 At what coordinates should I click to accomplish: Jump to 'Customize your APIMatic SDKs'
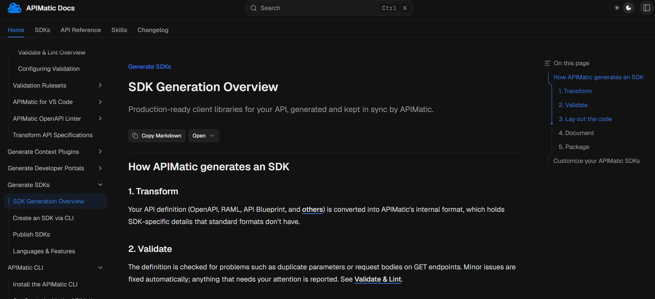596,161
